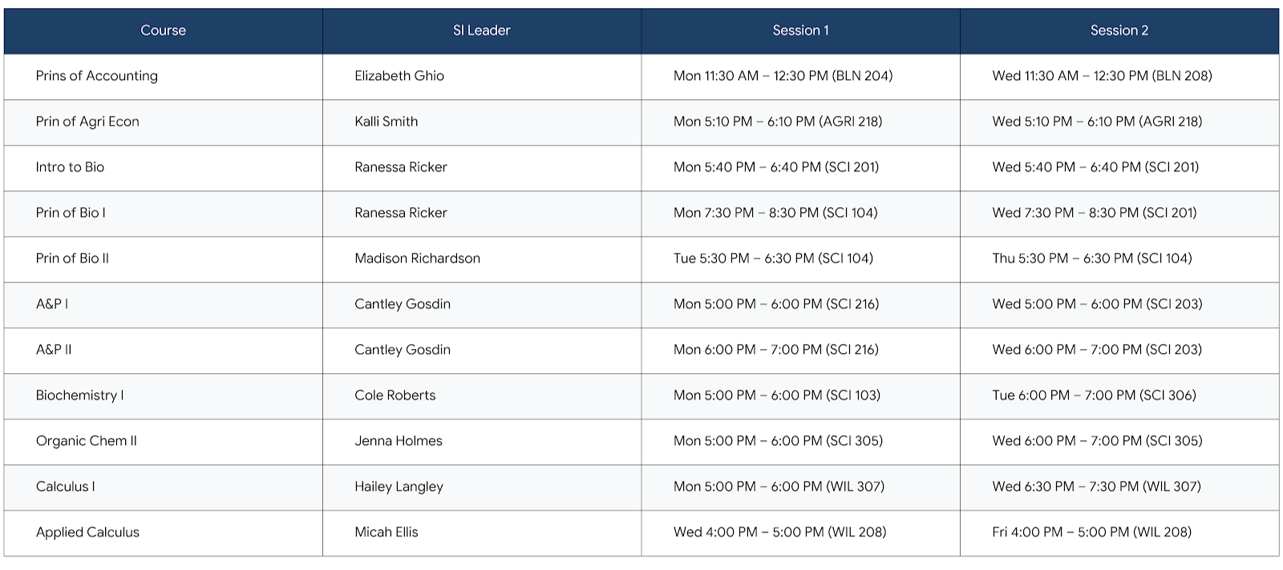Click the Biochemistry I course cell
1283x570 pixels.
click(80, 395)
